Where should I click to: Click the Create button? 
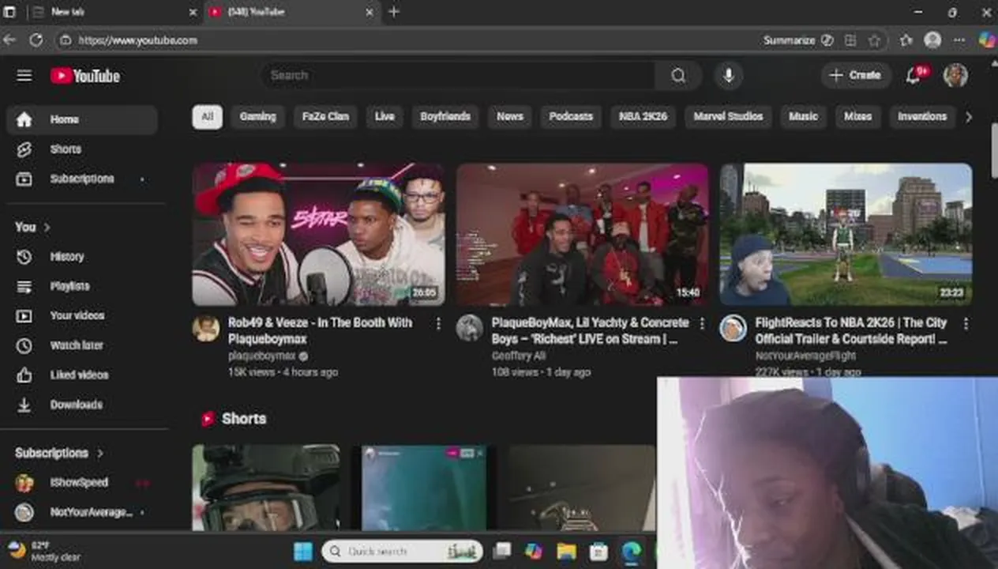(856, 76)
